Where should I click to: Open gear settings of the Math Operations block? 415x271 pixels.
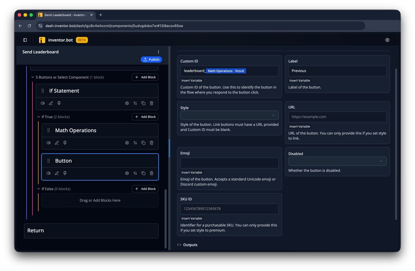pos(127,143)
